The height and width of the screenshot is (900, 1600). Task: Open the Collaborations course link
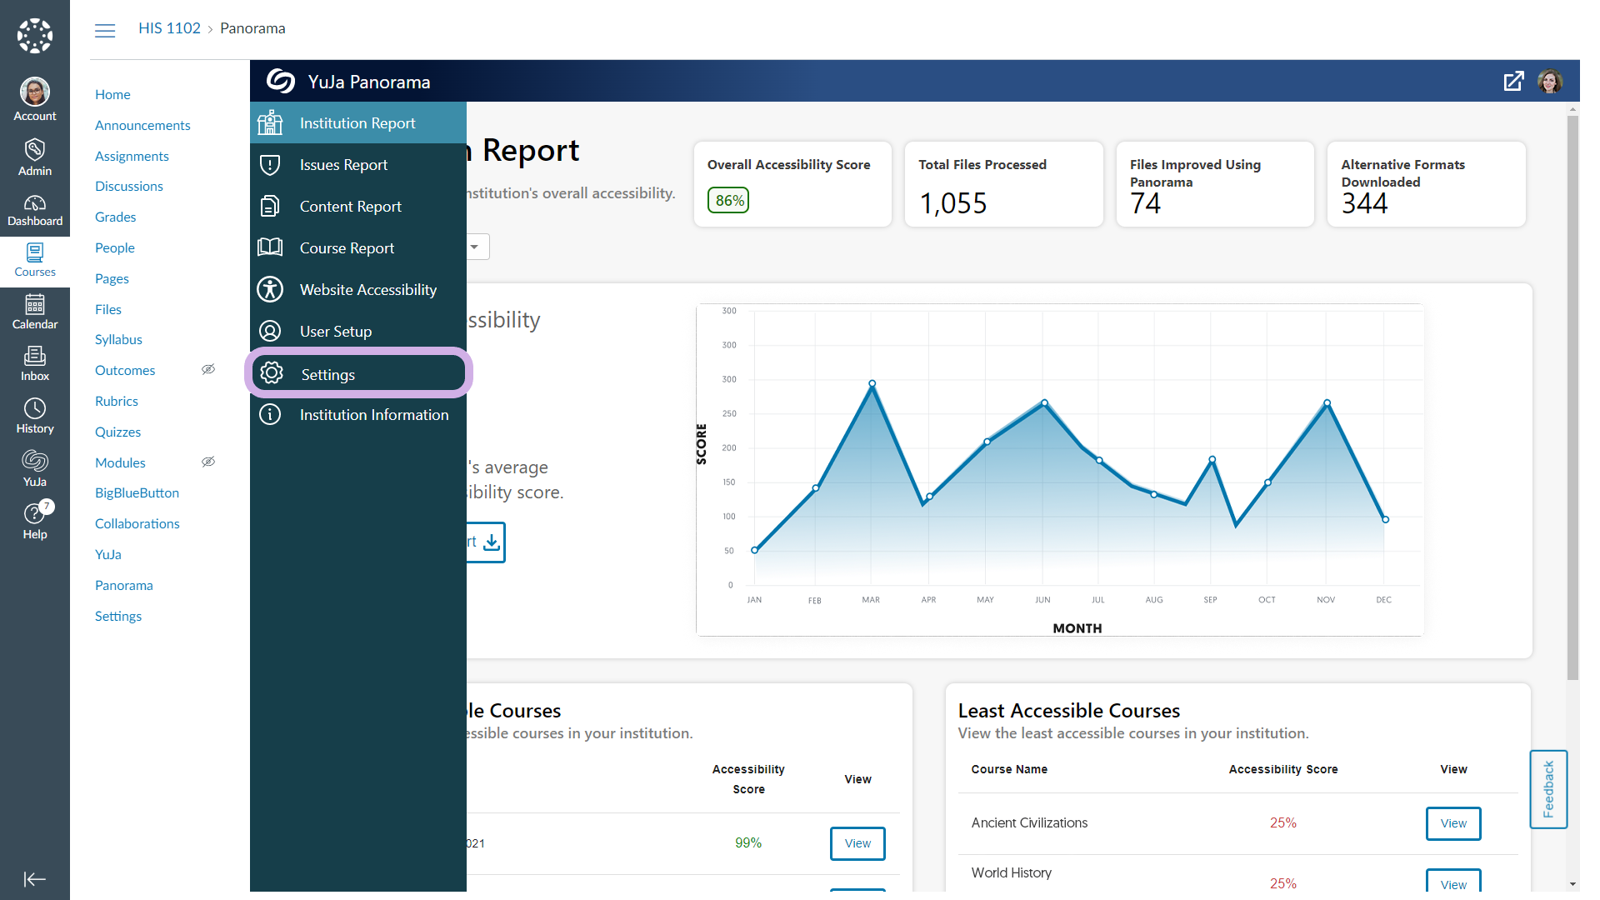pyautogui.click(x=137, y=523)
